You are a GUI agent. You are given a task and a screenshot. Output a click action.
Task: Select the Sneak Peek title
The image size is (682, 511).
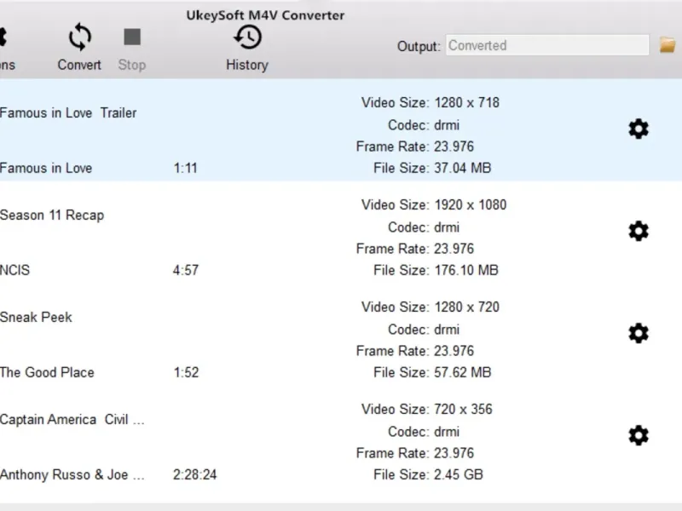coord(36,317)
